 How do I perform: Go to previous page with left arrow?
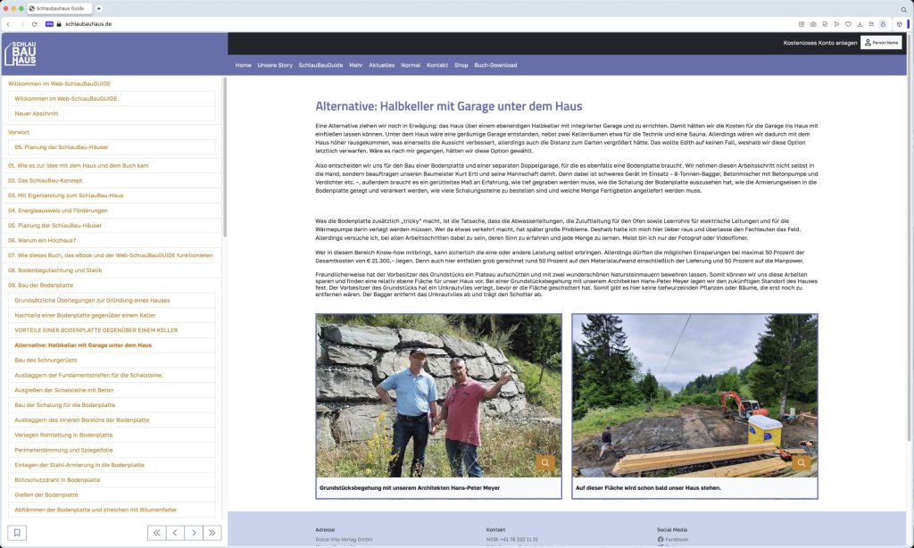tap(175, 533)
